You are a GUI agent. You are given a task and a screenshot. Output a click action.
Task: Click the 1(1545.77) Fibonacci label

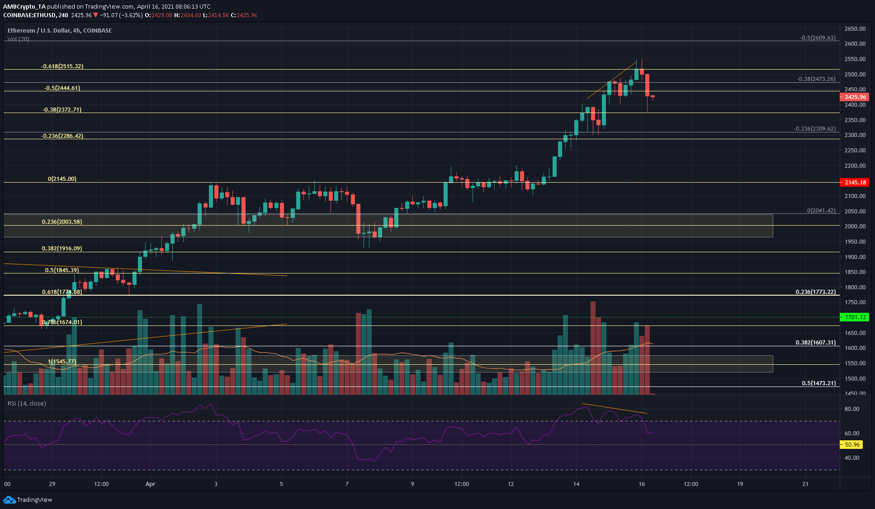coord(62,362)
